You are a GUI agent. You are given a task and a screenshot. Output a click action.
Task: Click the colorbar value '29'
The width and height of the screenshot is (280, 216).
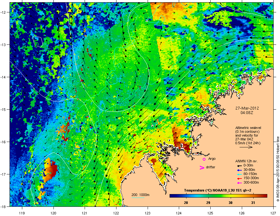tap(208, 203)
